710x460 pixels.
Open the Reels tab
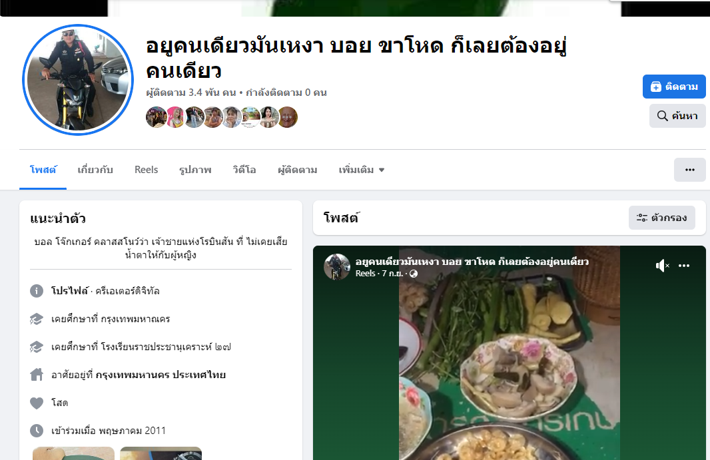point(147,170)
